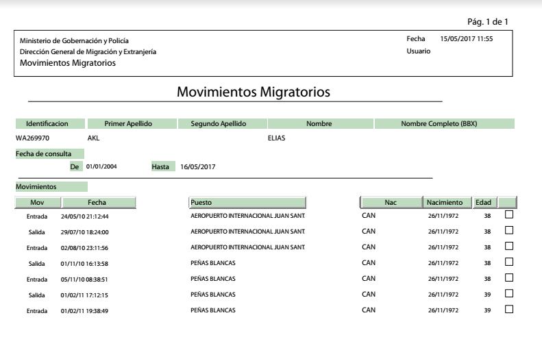This screenshot has height=348, width=542.
Task: Select the Nac column header
Action: click(x=391, y=202)
